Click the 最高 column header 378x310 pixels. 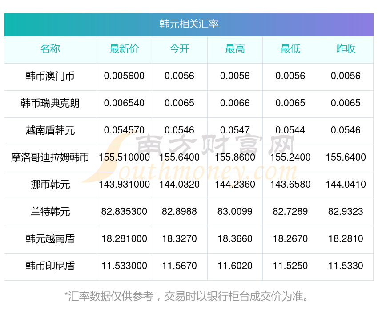[235, 49]
